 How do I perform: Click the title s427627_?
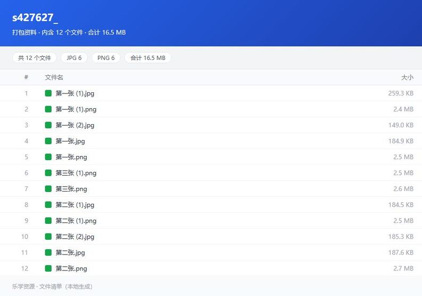(35, 18)
